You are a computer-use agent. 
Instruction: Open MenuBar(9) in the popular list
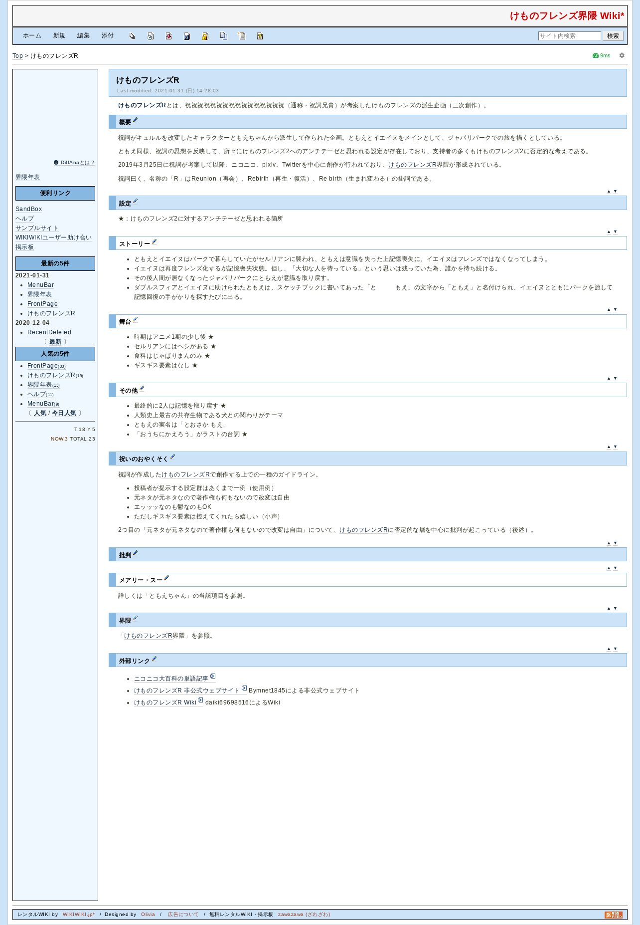pyautogui.click(x=43, y=404)
